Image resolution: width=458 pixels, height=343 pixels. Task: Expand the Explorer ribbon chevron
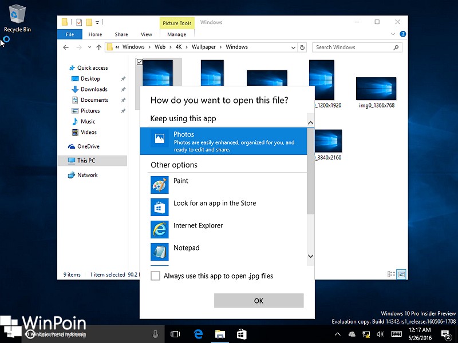pos(393,34)
